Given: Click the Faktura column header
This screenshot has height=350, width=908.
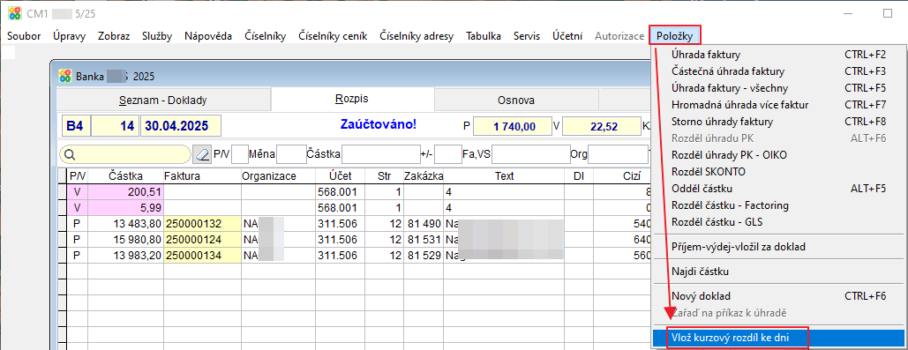Looking at the screenshot, I should click(x=201, y=175).
